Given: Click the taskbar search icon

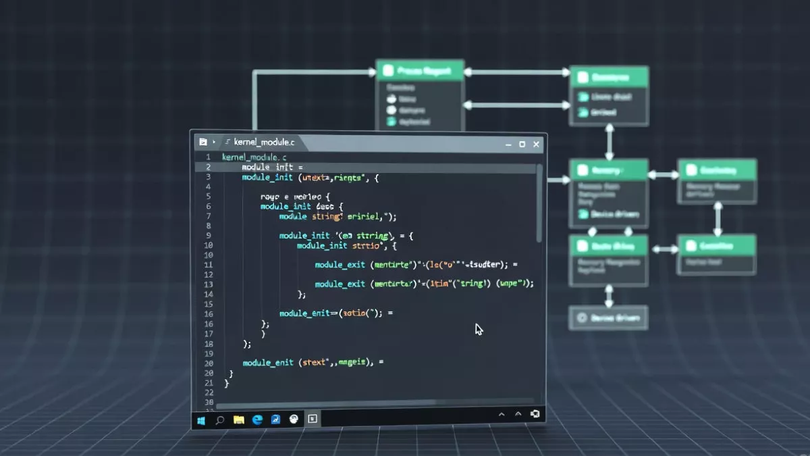Looking at the screenshot, I should (219, 419).
